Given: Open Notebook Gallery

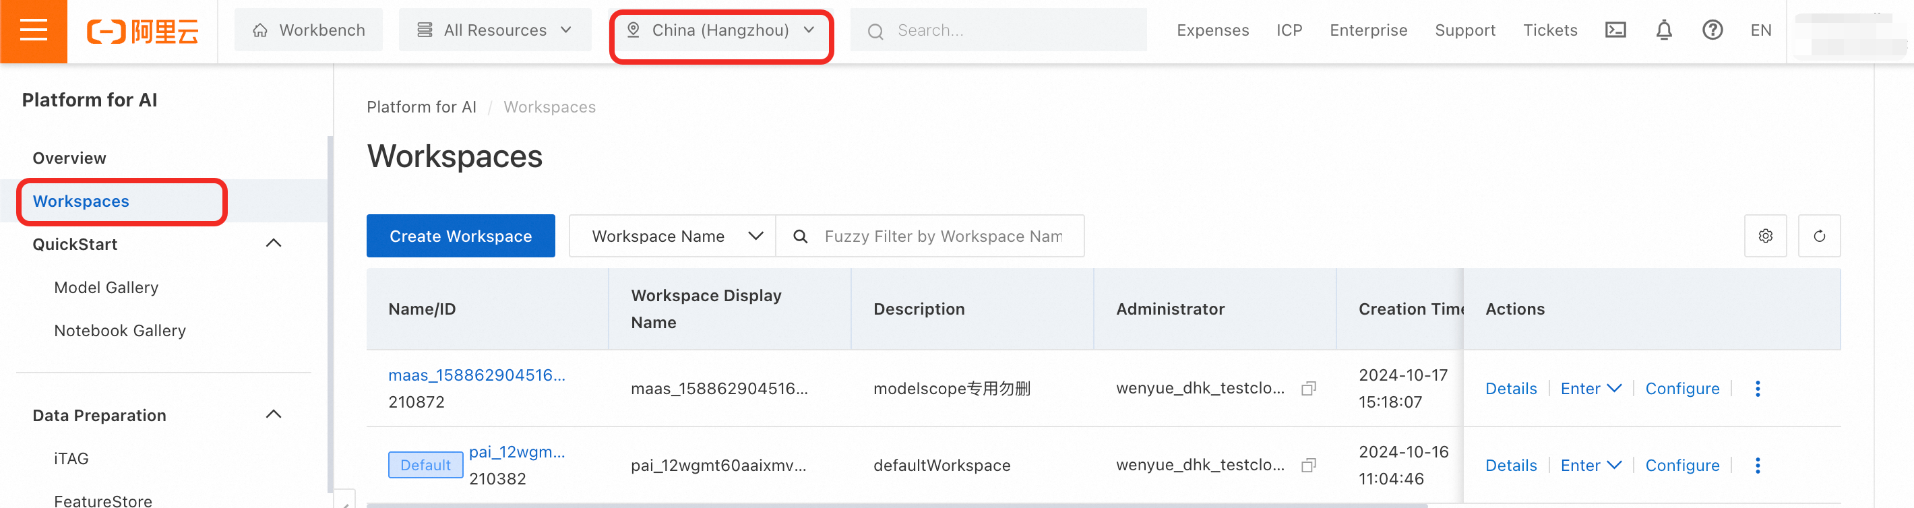Looking at the screenshot, I should [120, 331].
